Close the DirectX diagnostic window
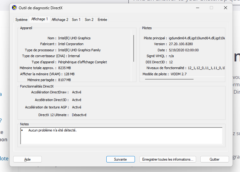Image resolution: width=240 pixels, height=172 pixels. point(226,8)
